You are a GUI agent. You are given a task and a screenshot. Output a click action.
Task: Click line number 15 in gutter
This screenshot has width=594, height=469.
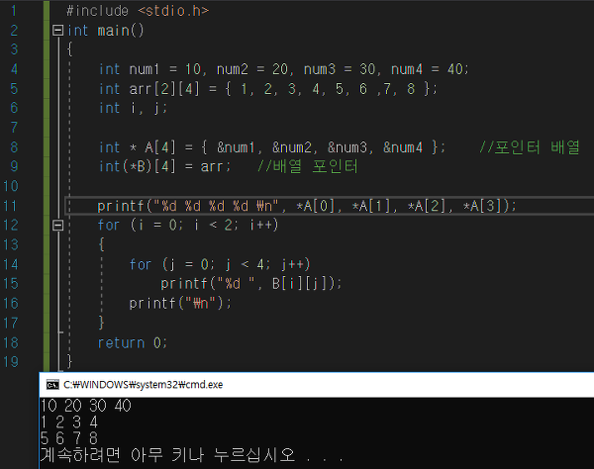pyautogui.click(x=11, y=284)
